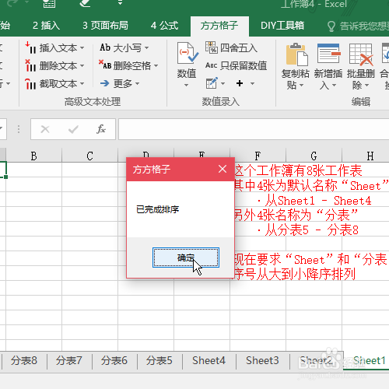
Task: Click 只保留数值 tool
Action: click(236, 65)
